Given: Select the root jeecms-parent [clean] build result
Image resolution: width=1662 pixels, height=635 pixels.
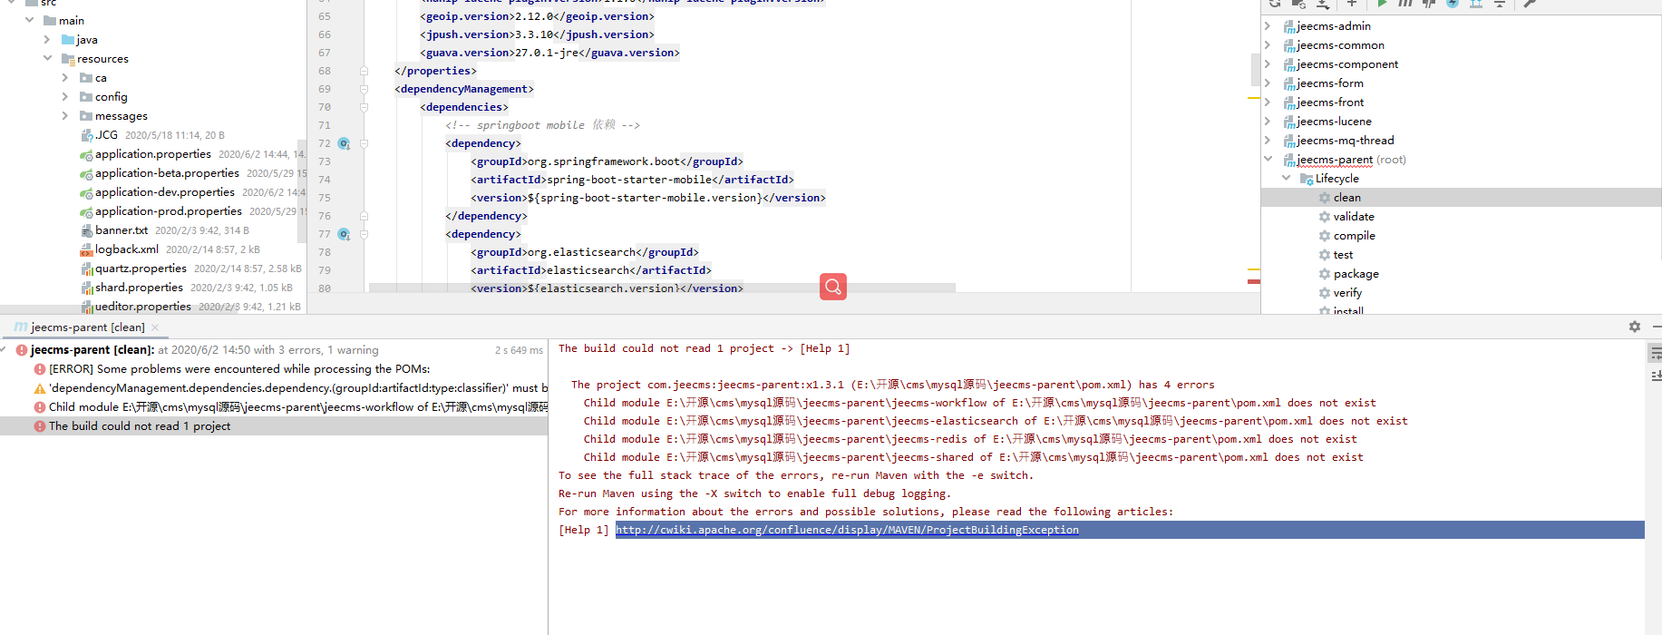Looking at the screenshot, I should pyautogui.click(x=274, y=350).
